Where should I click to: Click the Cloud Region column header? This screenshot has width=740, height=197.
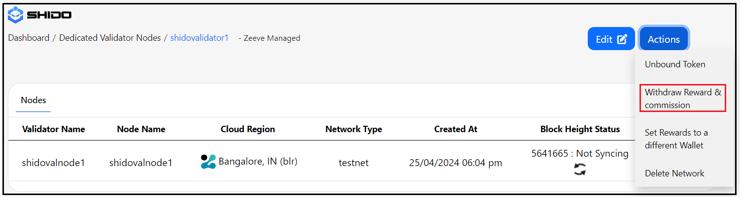click(248, 129)
